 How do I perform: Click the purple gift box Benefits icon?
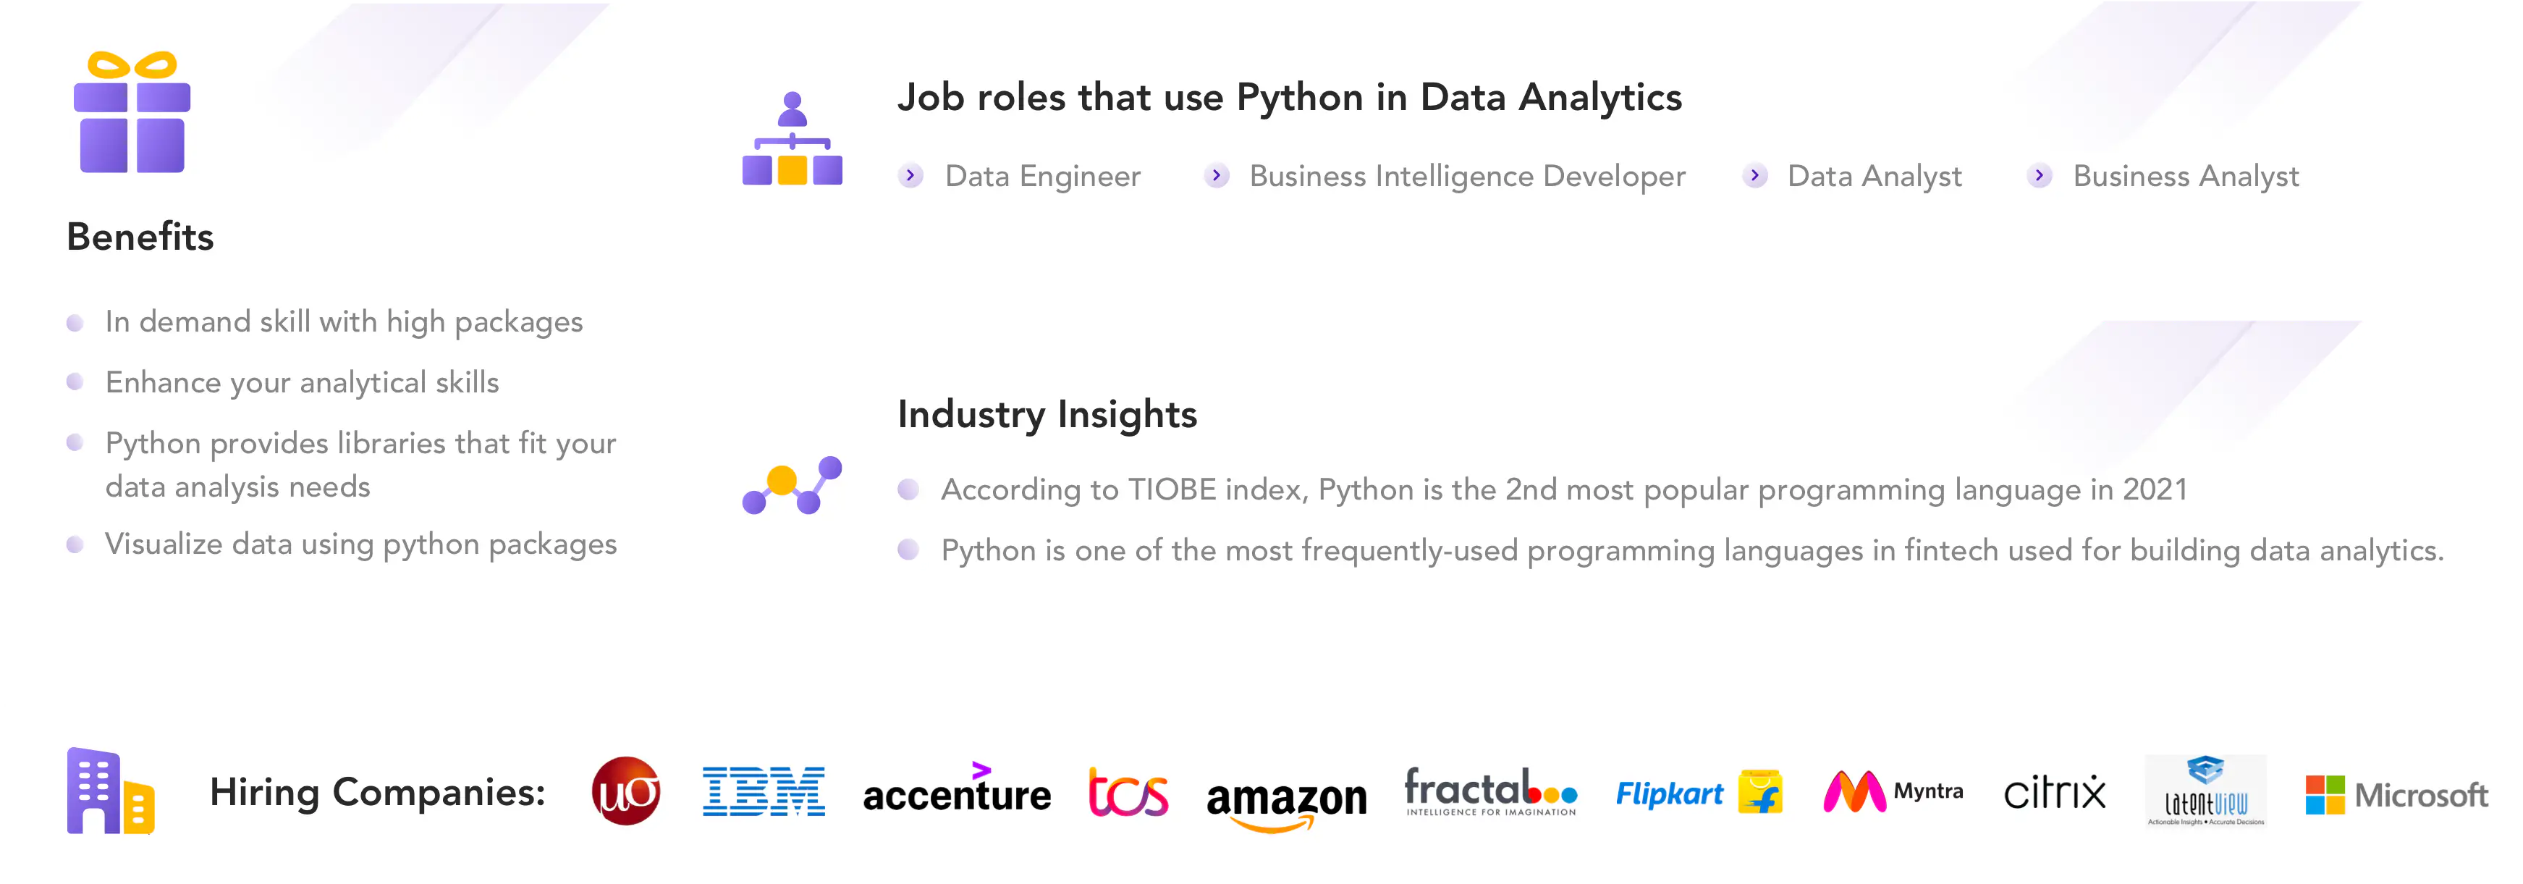click(132, 113)
